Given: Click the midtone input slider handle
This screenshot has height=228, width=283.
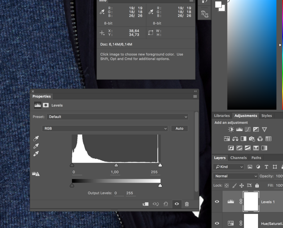Looking at the screenshot, I should click(x=116, y=165).
